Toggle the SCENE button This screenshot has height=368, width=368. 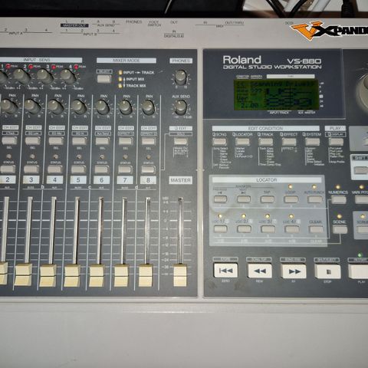click(x=340, y=230)
